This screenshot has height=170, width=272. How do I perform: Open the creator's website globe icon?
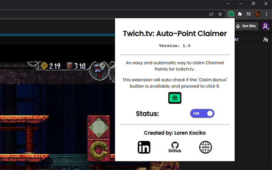[x=205, y=147]
